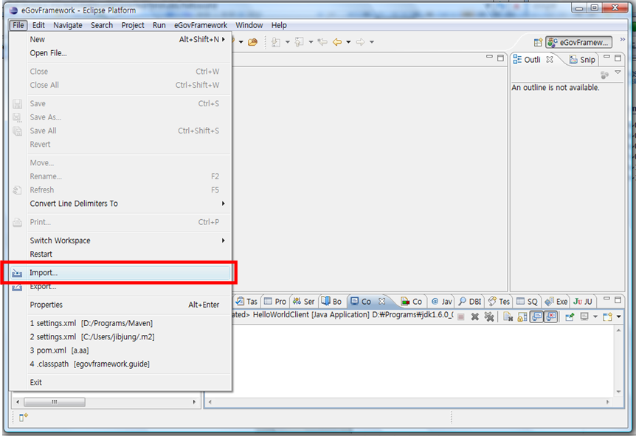Viewport: 636px width, 436px height.
Task: Choose Properties in the File menu
Action: click(46, 305)
